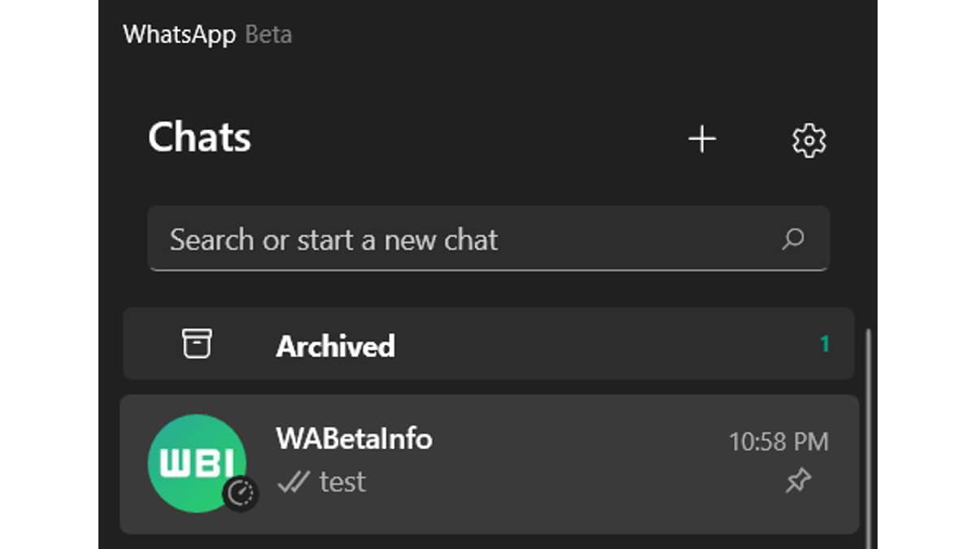
Task: Click the 10:58 PM timestamp
Action: [x=778, y=442]
